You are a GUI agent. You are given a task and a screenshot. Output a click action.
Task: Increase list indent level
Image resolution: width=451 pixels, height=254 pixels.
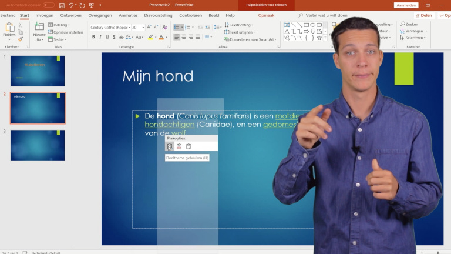pyautogui.click(x=207, y=27)
